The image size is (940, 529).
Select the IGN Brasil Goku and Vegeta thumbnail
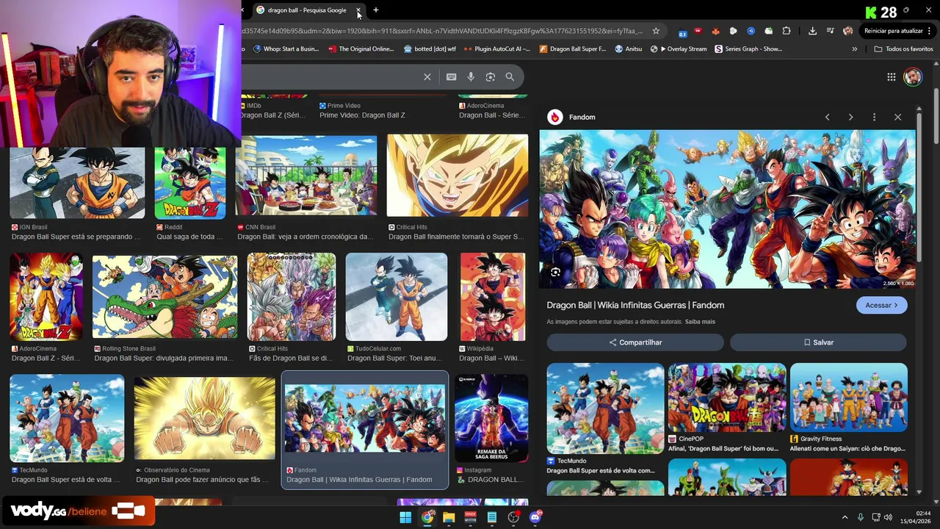coord(77,183)
